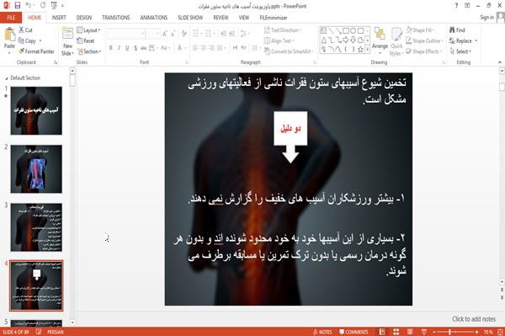Viewport: 505px width, 336px height.
Task: Open the Notes pane from status bar
Action: (322, 332)
